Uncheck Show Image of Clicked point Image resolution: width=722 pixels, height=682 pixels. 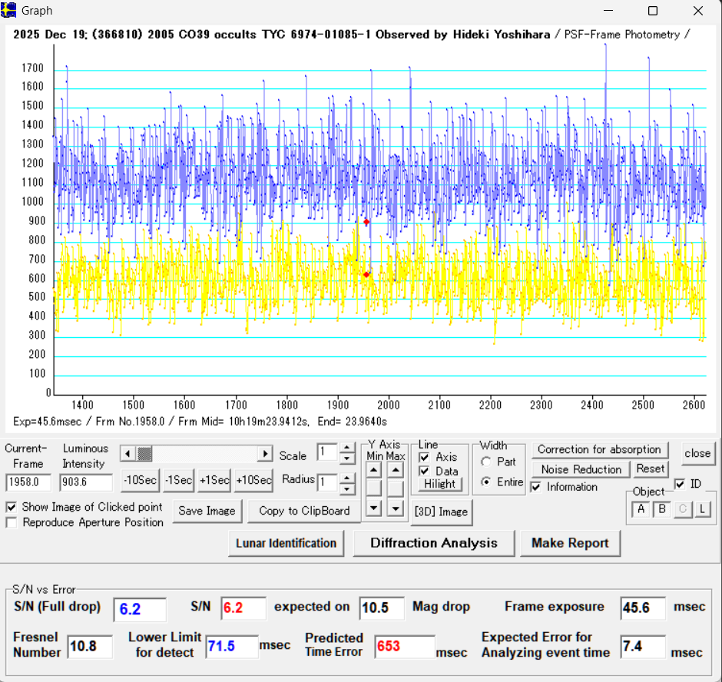point(12,507)
